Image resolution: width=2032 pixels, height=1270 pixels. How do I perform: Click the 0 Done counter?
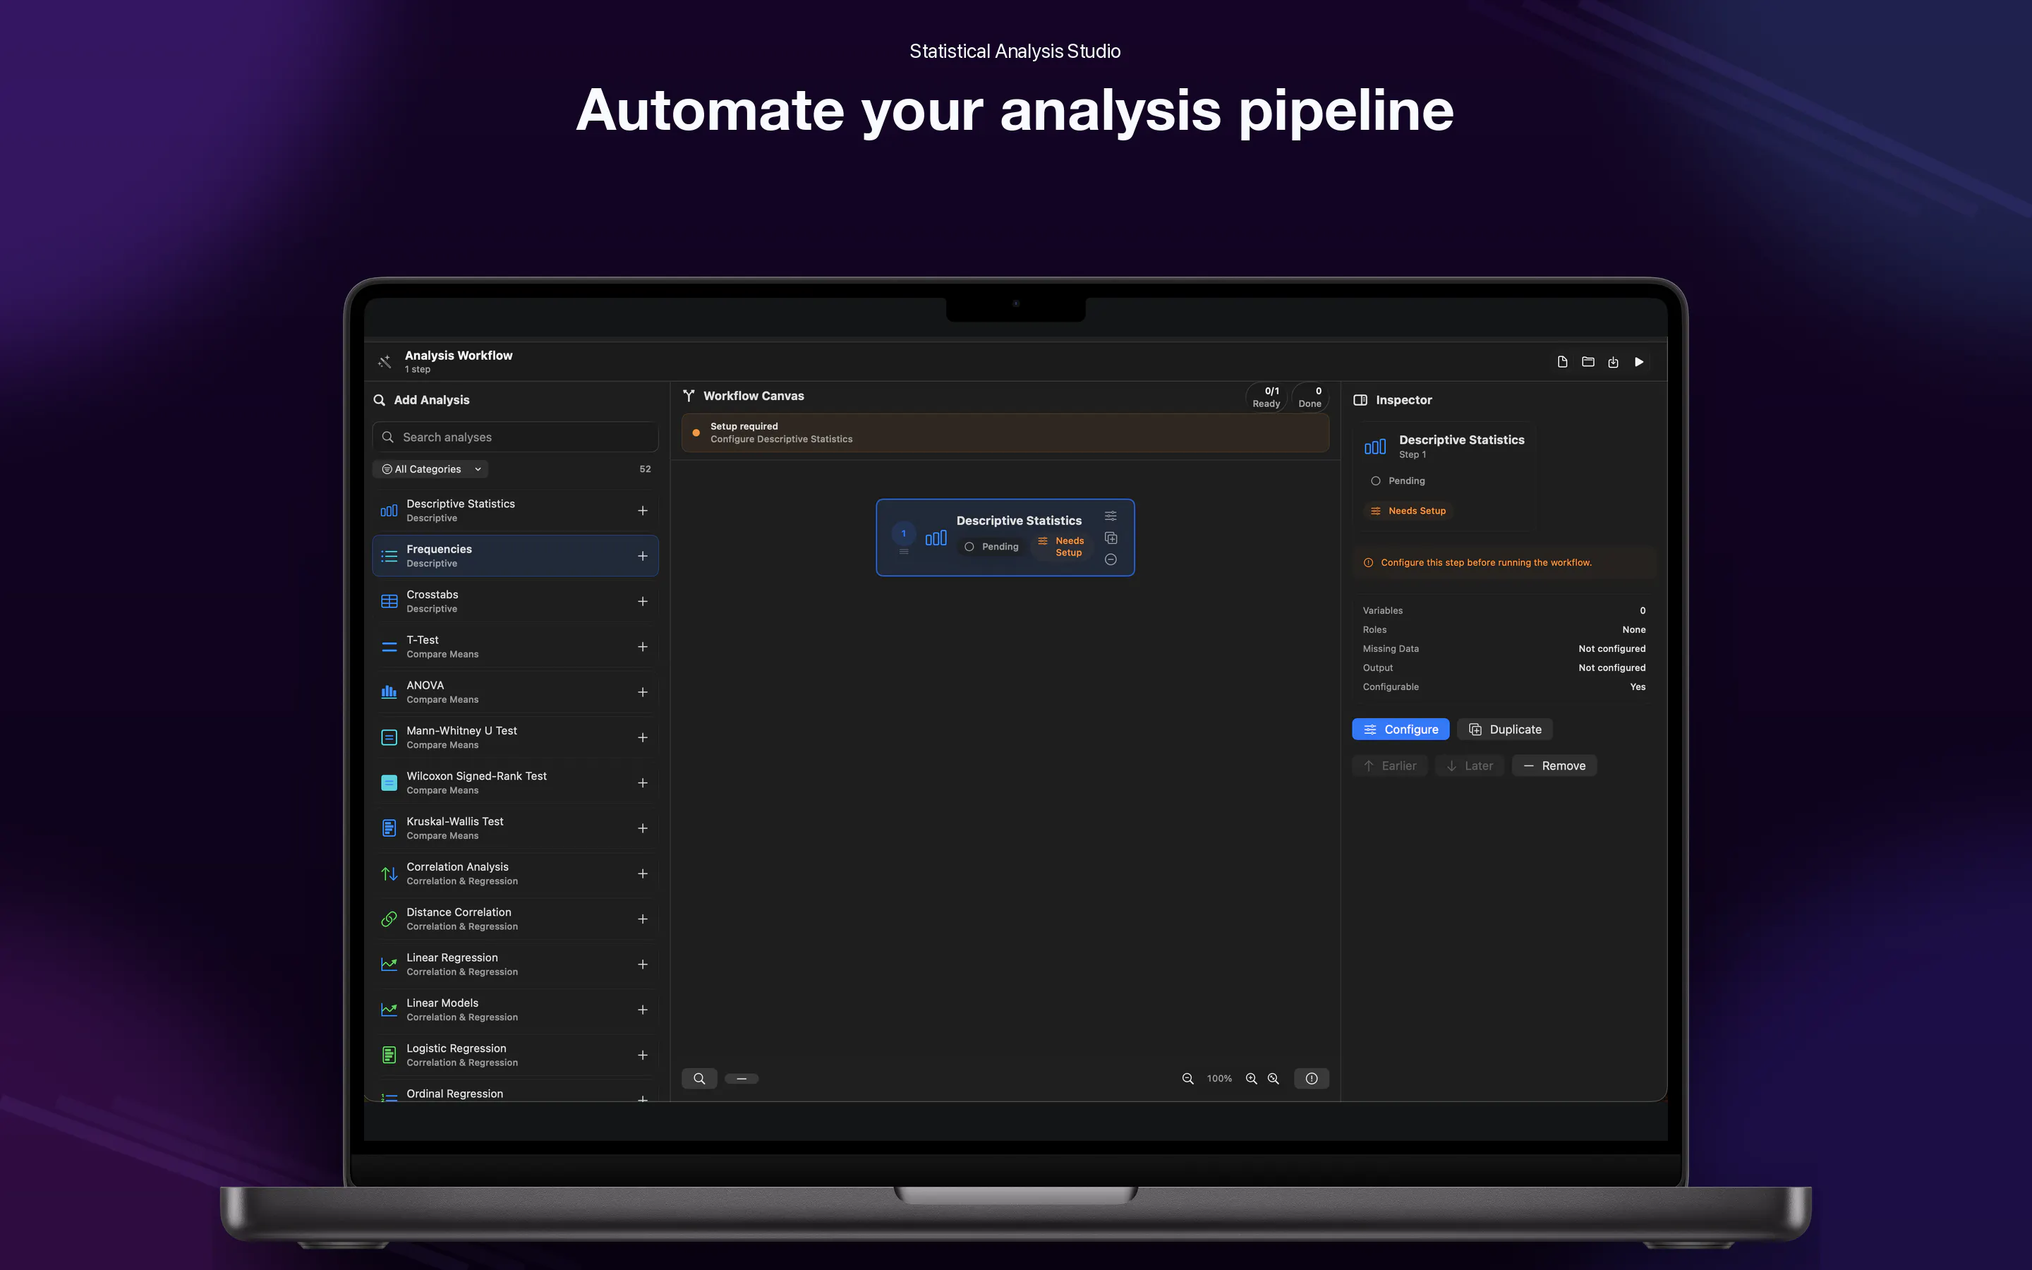pyautogui.click(x=1310, y=397)
